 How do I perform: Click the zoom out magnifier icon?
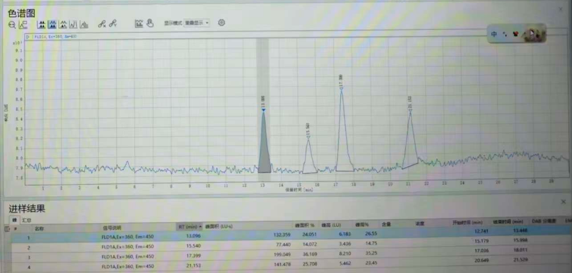point(12,24)
